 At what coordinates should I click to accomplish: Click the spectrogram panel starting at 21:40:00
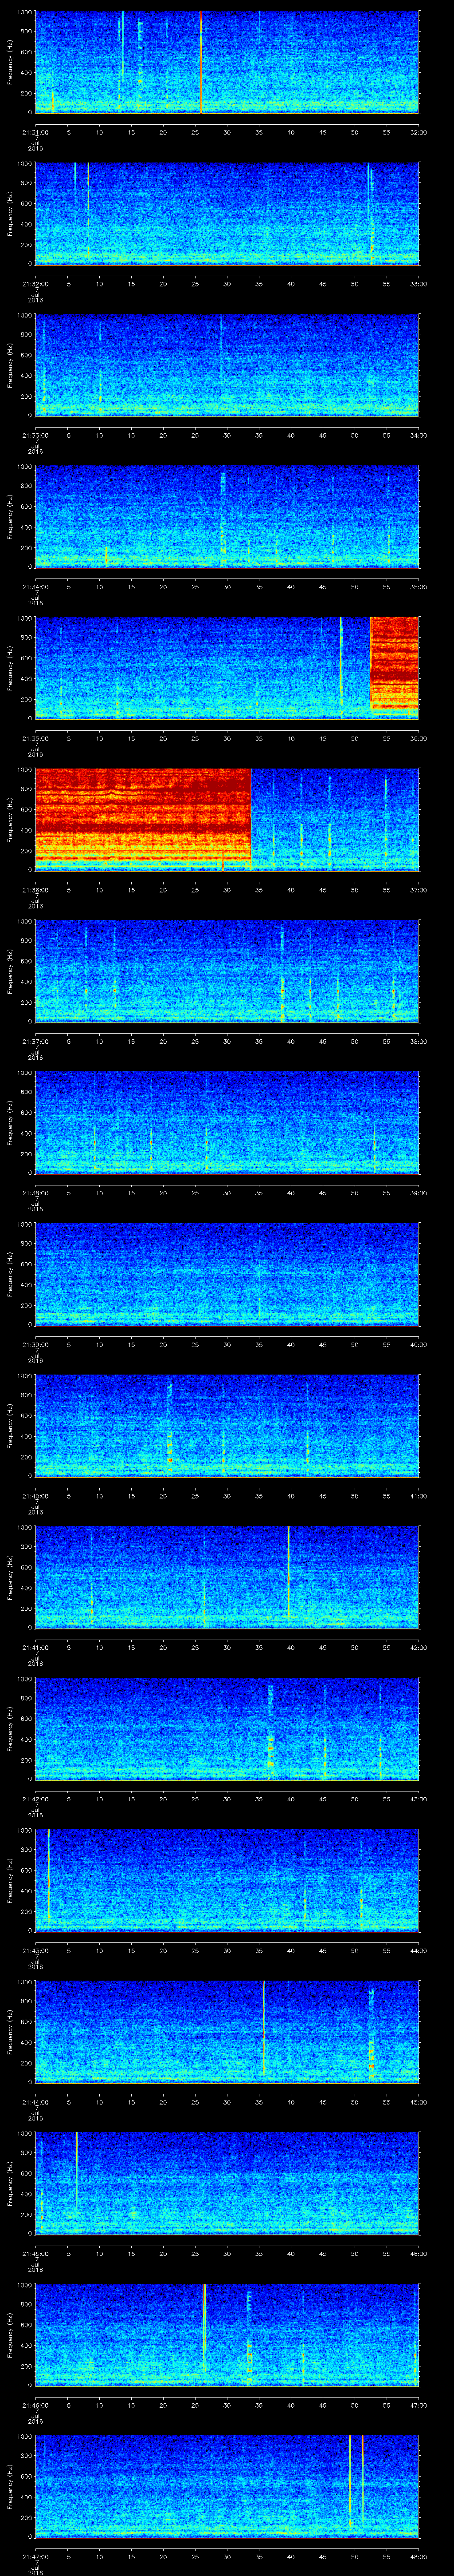[227, 1426]
